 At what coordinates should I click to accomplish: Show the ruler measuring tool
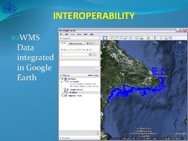[x=155, y=38]
